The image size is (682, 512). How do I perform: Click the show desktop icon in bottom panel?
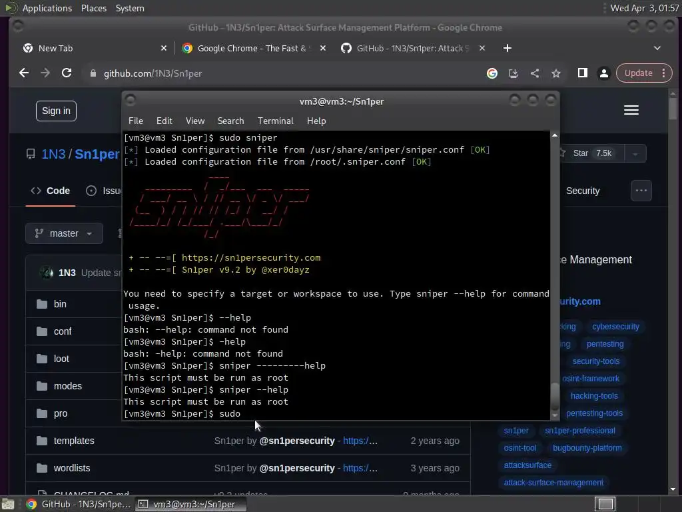tap(7, 504)
